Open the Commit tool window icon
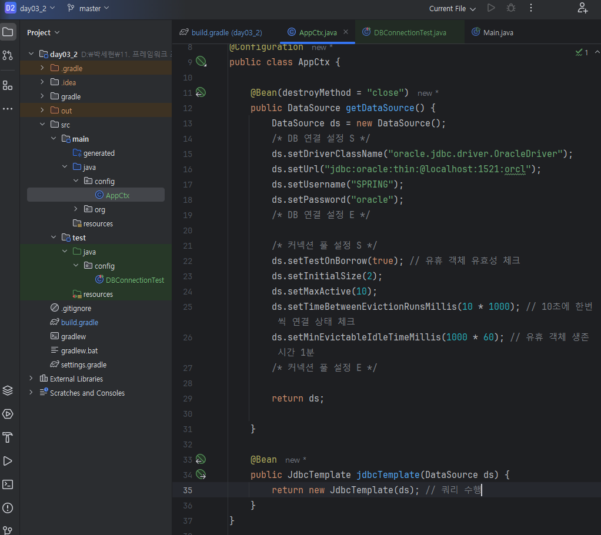 click(8, 55)
